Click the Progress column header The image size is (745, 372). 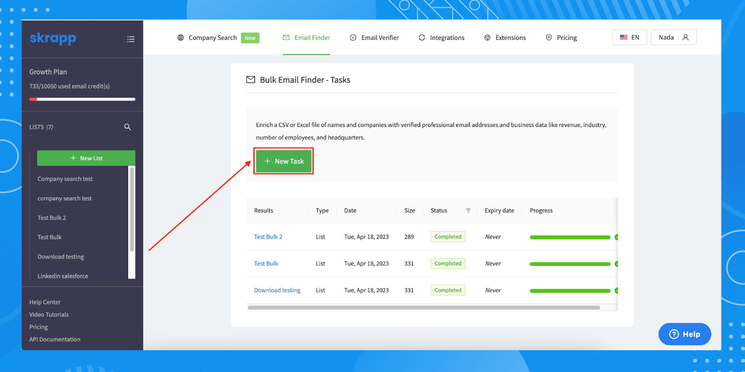click(x=541, y=210)
